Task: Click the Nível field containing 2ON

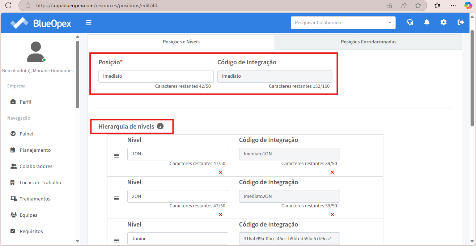Action: (x=178, y=196)
